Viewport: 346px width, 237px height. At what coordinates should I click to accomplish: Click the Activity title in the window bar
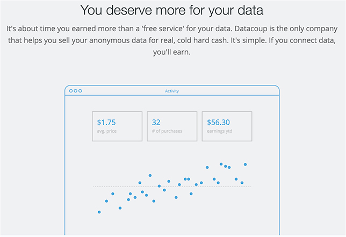point(172,91)
